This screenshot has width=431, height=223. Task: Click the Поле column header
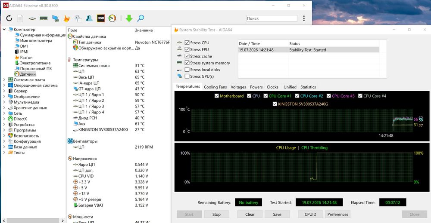pyautogui.click(x=72, y=30)
